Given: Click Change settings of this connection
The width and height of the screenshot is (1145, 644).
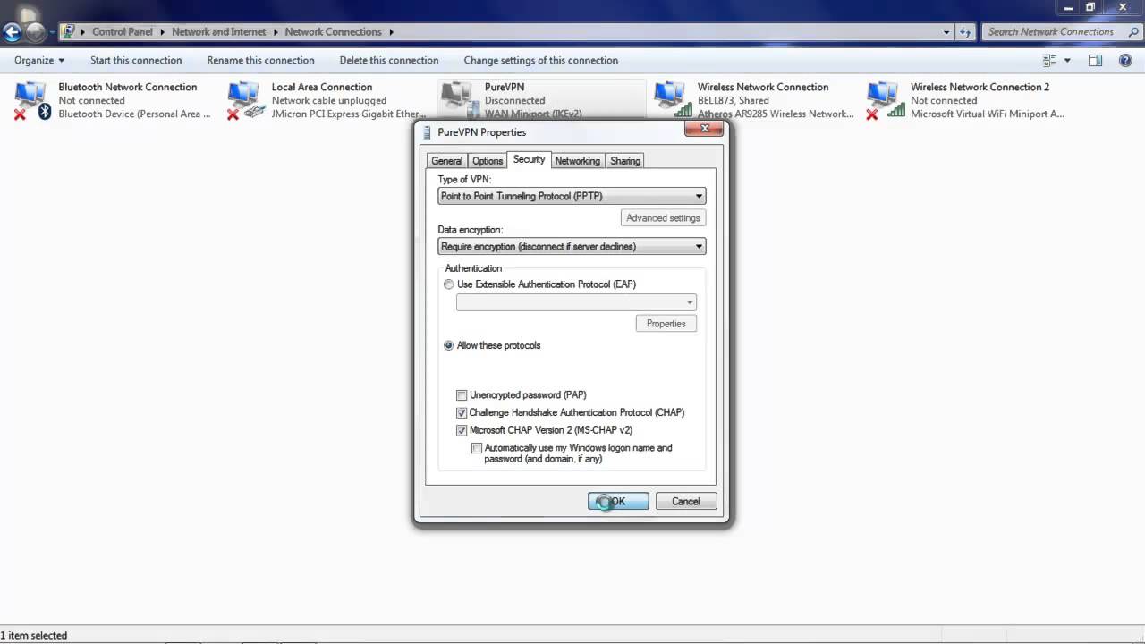Looking at the screenshot, I should 541,60.
